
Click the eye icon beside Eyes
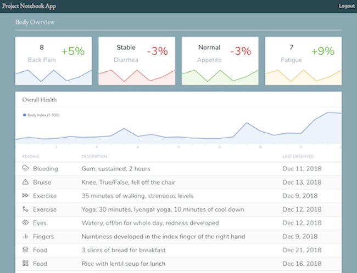[x=25, y=223]
